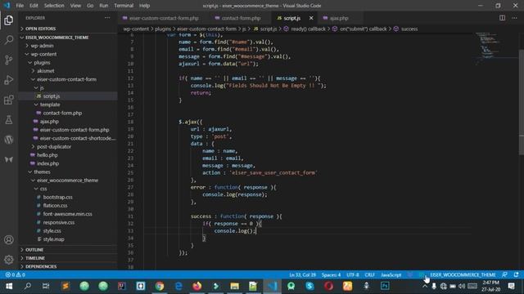Open the Selection menu
This screenshot has width=524, height=294.
pyautogui.click(x=54, y=6)
